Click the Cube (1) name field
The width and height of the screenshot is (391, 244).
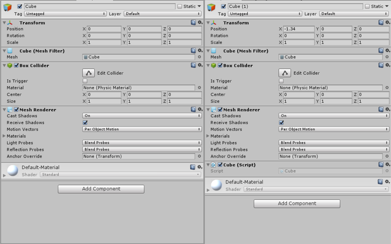(x=295, y=6)
